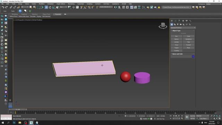The height and width of the screenshot is (125, 222).
Task: Toggle the Percent Snap icon
Action: pos(89,7)
